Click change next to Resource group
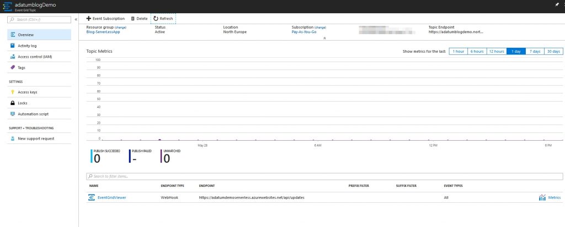The width and height of the screenshot is (565, 227). point(120,27)
